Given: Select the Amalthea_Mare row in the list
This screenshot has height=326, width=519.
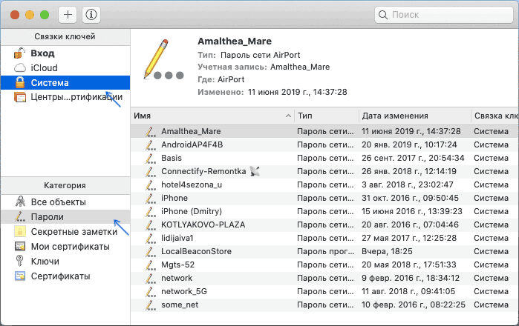Looking at the screenshot, I should [324, 131].
